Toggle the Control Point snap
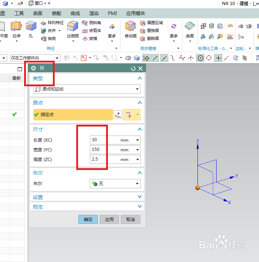The width and height of the screenshot is (259, 262). 173,58
